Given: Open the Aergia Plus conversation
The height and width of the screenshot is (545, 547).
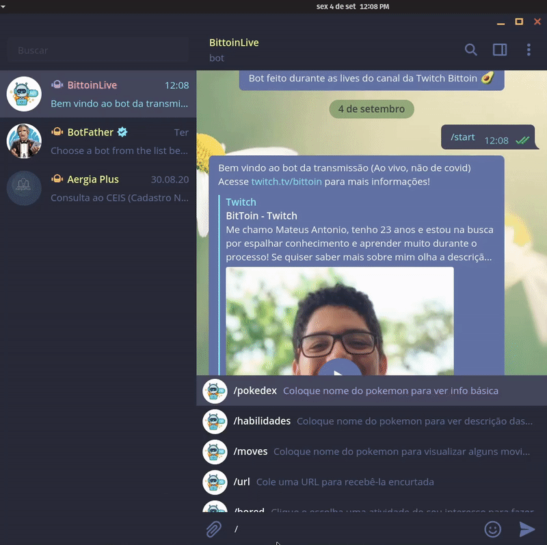Looking at the screenshot, I should click(98, 188).
